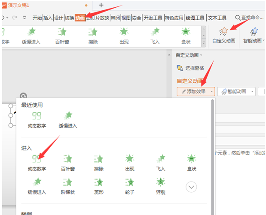
Task: Click the task pane scroll up arrow
Action: tap(169, 55)
